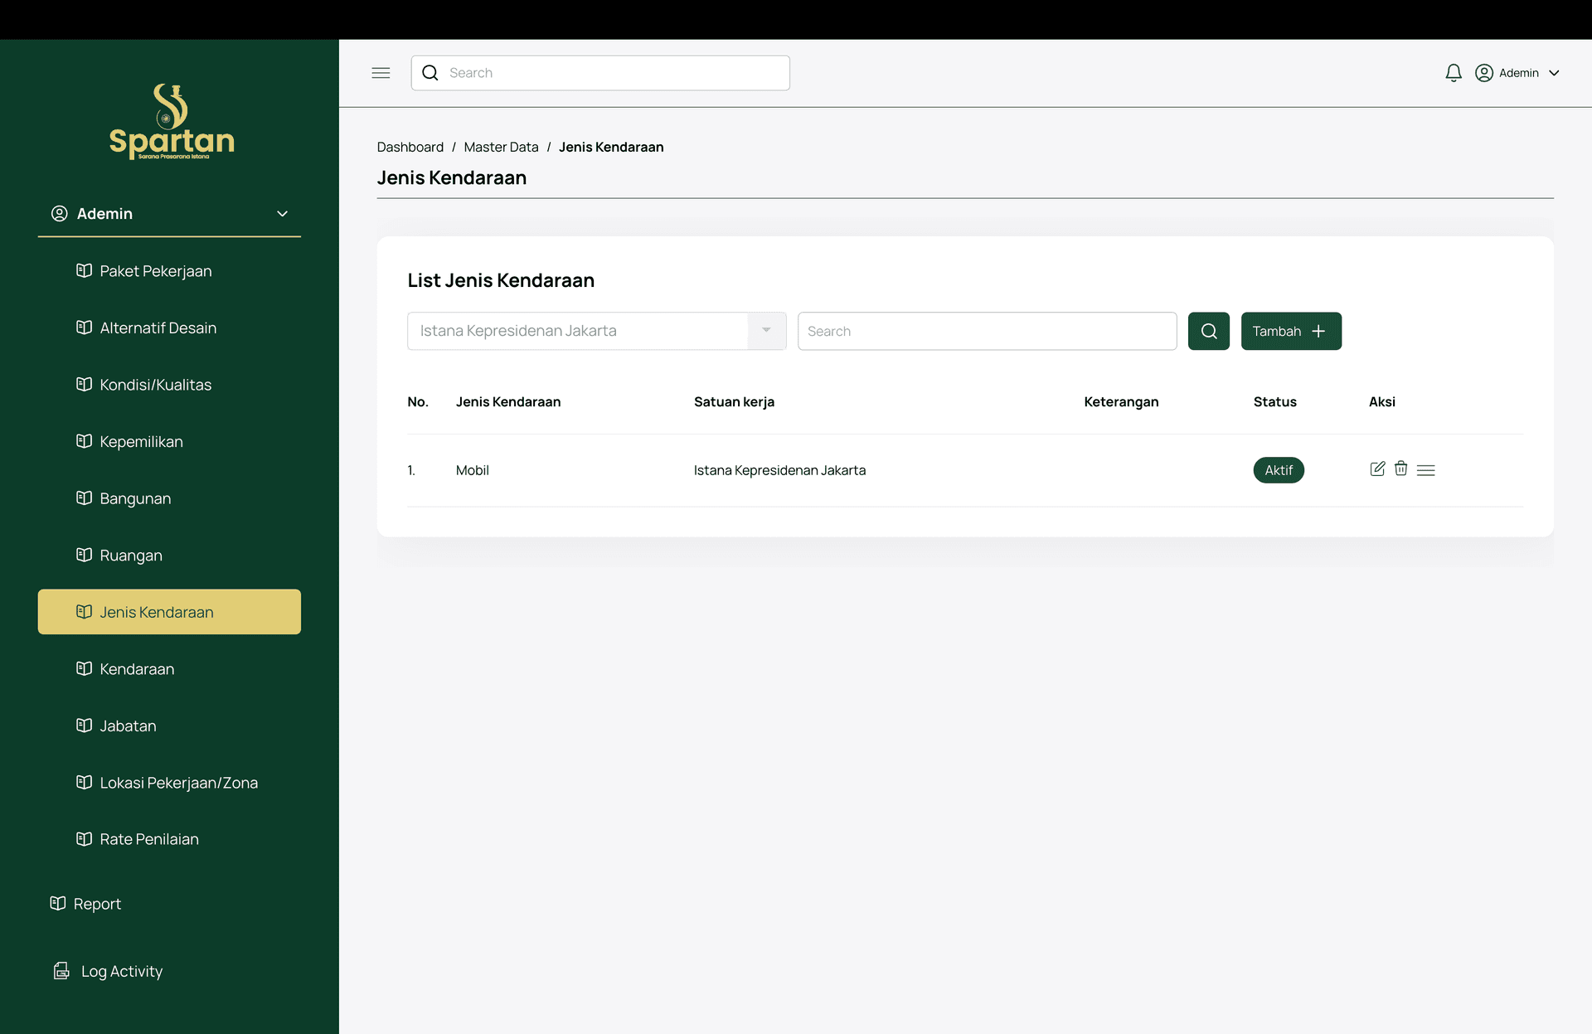Click the Jenis Kendaraan breadcrumb
The image size is (1592, 1034).
point(611,147)
